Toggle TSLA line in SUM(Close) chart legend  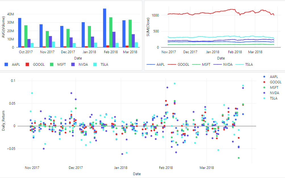pyautogui.click(x=244, y=64)
